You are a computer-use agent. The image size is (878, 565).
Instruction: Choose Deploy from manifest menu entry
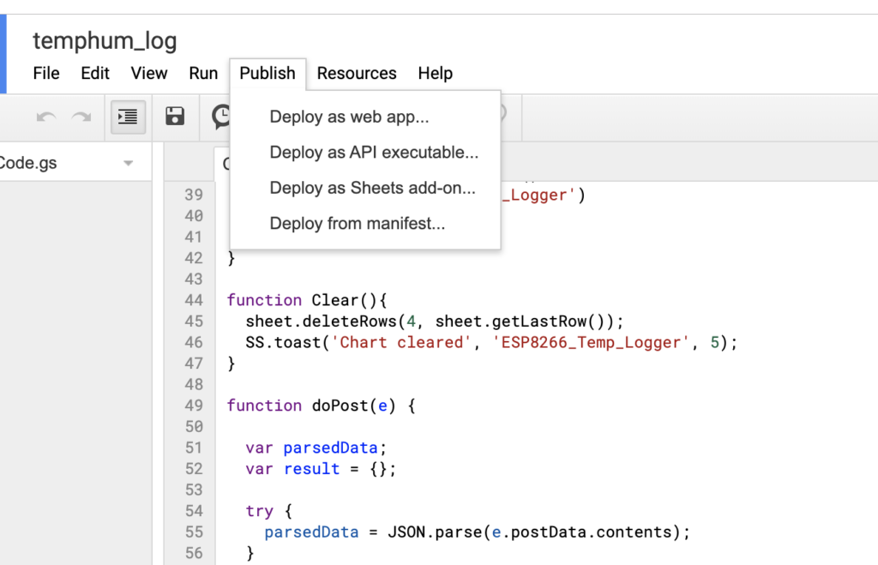358,223
